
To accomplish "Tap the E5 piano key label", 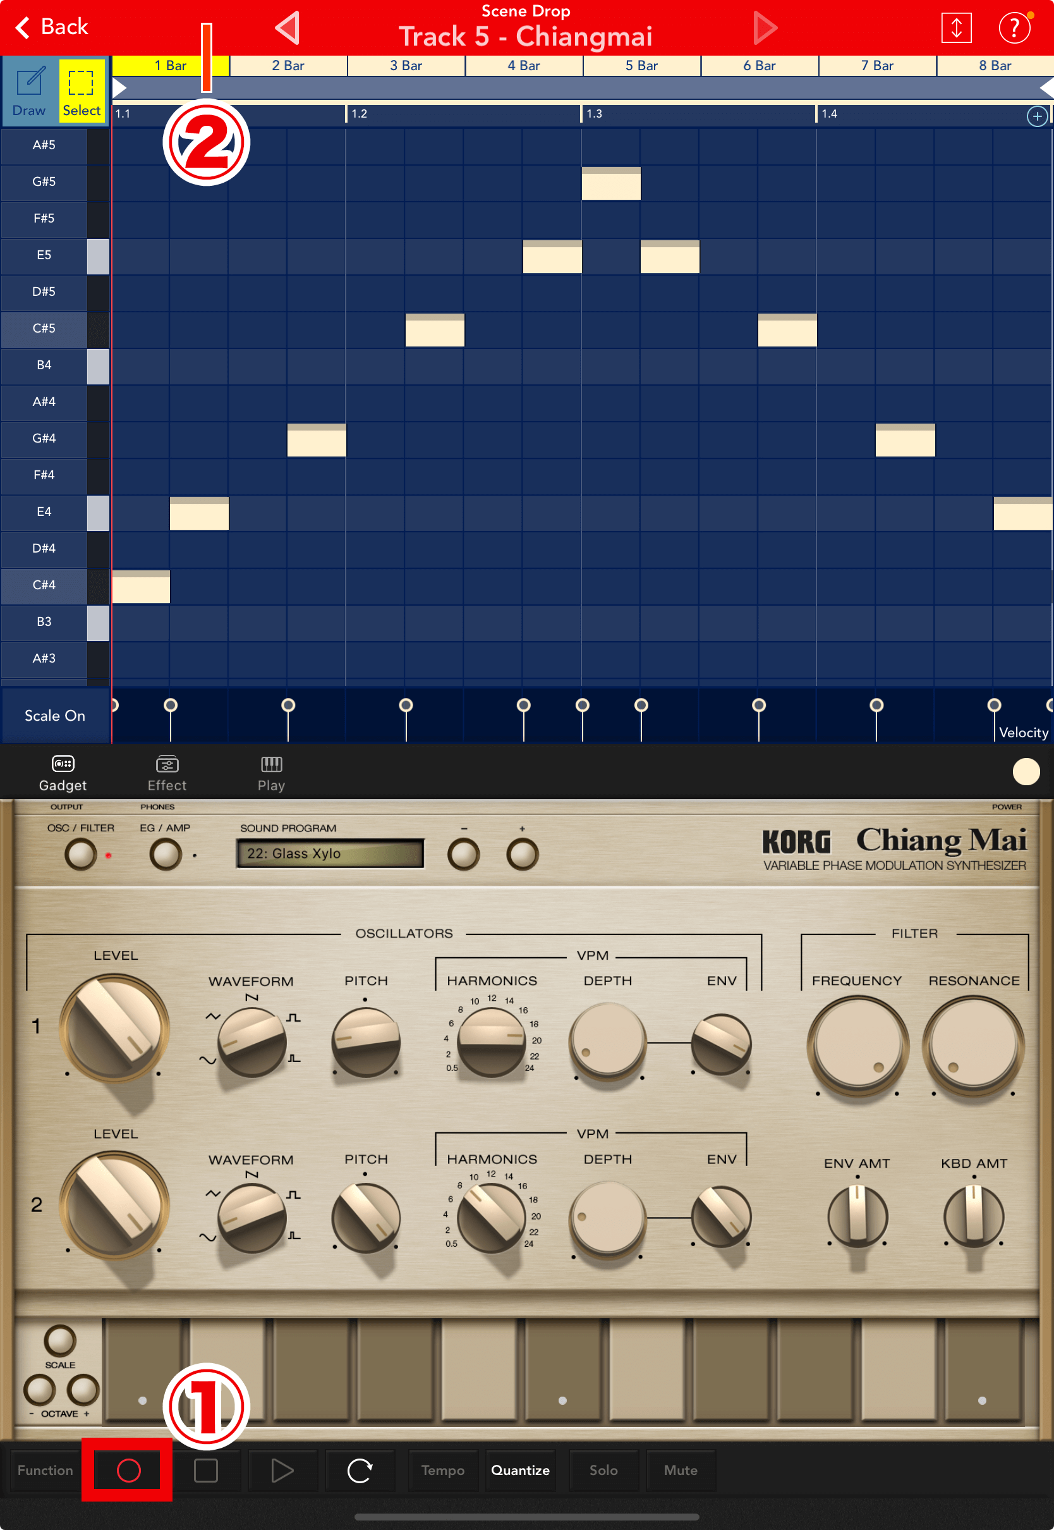I will pos(44,255).
